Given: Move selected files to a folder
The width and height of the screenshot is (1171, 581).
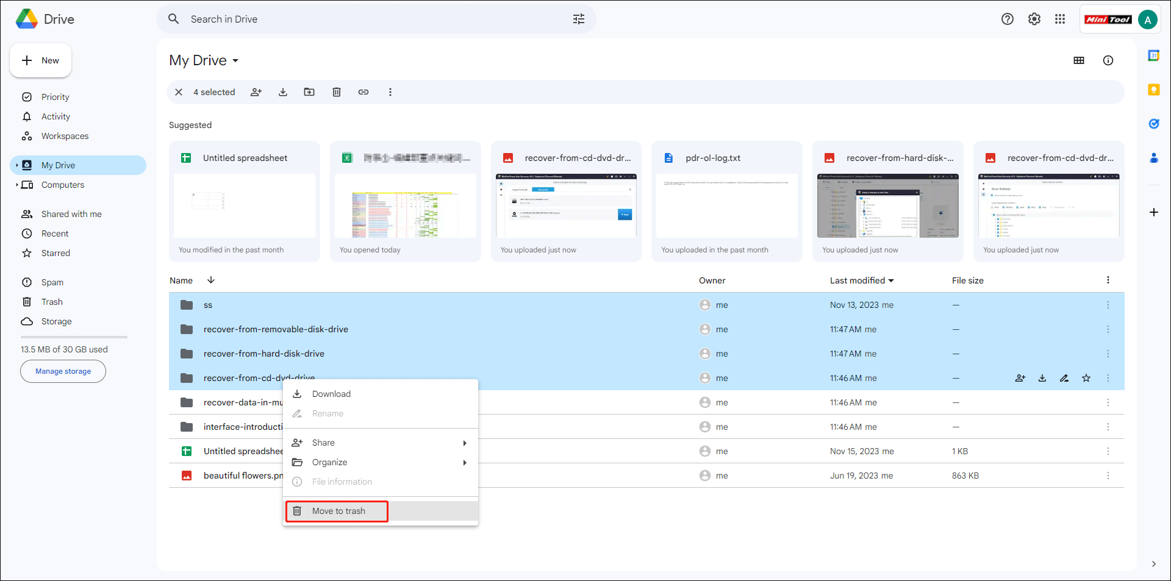Looking at the screenshot, I should (309, 92).
